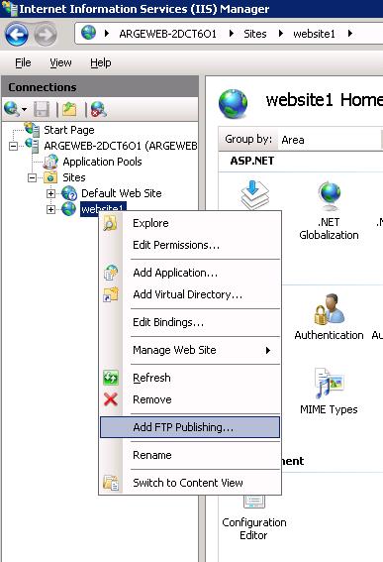
Task: Click the Back navigation arrow
Action: 17,35
